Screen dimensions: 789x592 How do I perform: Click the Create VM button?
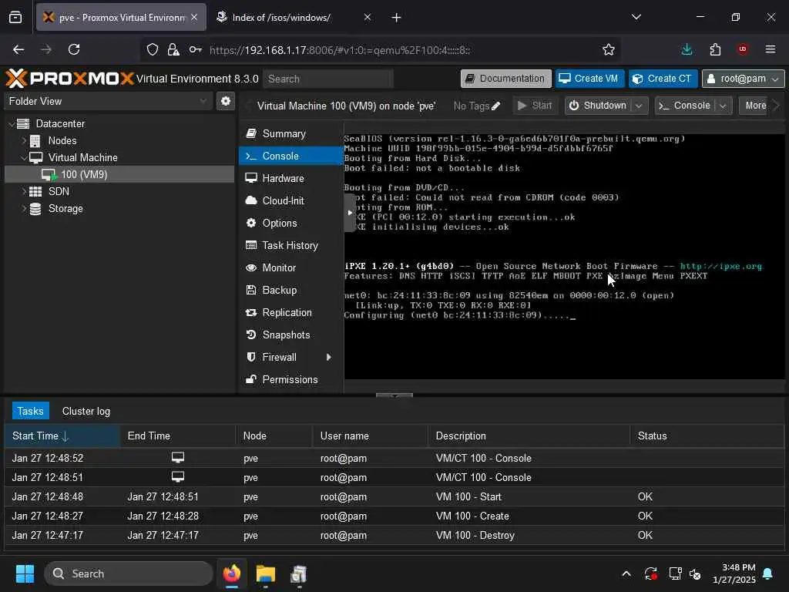click(x=589, y=79)
